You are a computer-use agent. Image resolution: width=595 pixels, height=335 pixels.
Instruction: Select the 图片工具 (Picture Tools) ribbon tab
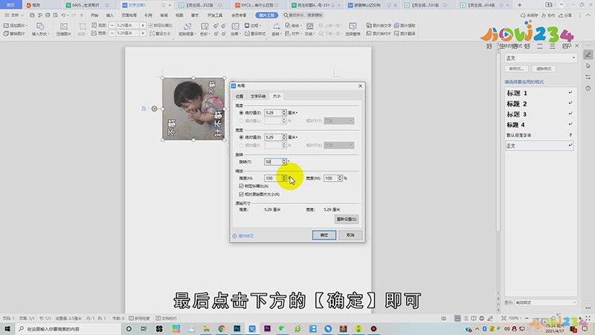[267, 15]
